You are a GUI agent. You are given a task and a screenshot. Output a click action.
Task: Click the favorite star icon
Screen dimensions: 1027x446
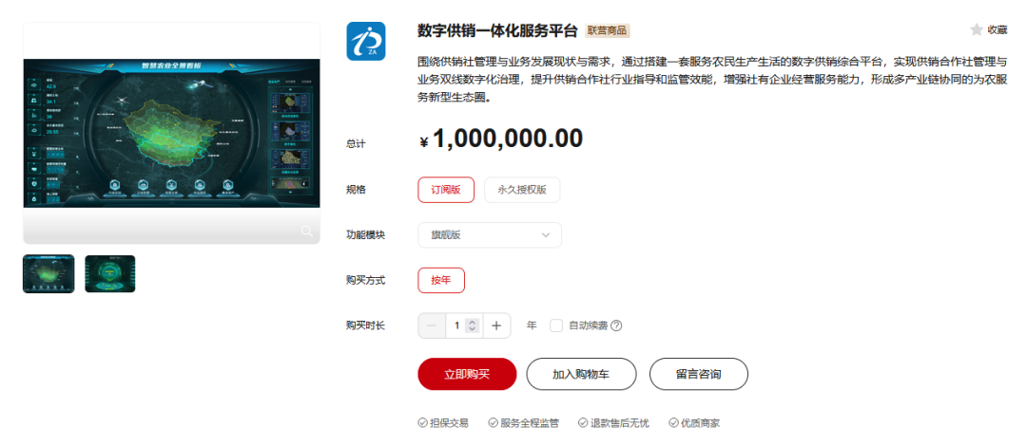pyautogui.click(x=977, y=29)
